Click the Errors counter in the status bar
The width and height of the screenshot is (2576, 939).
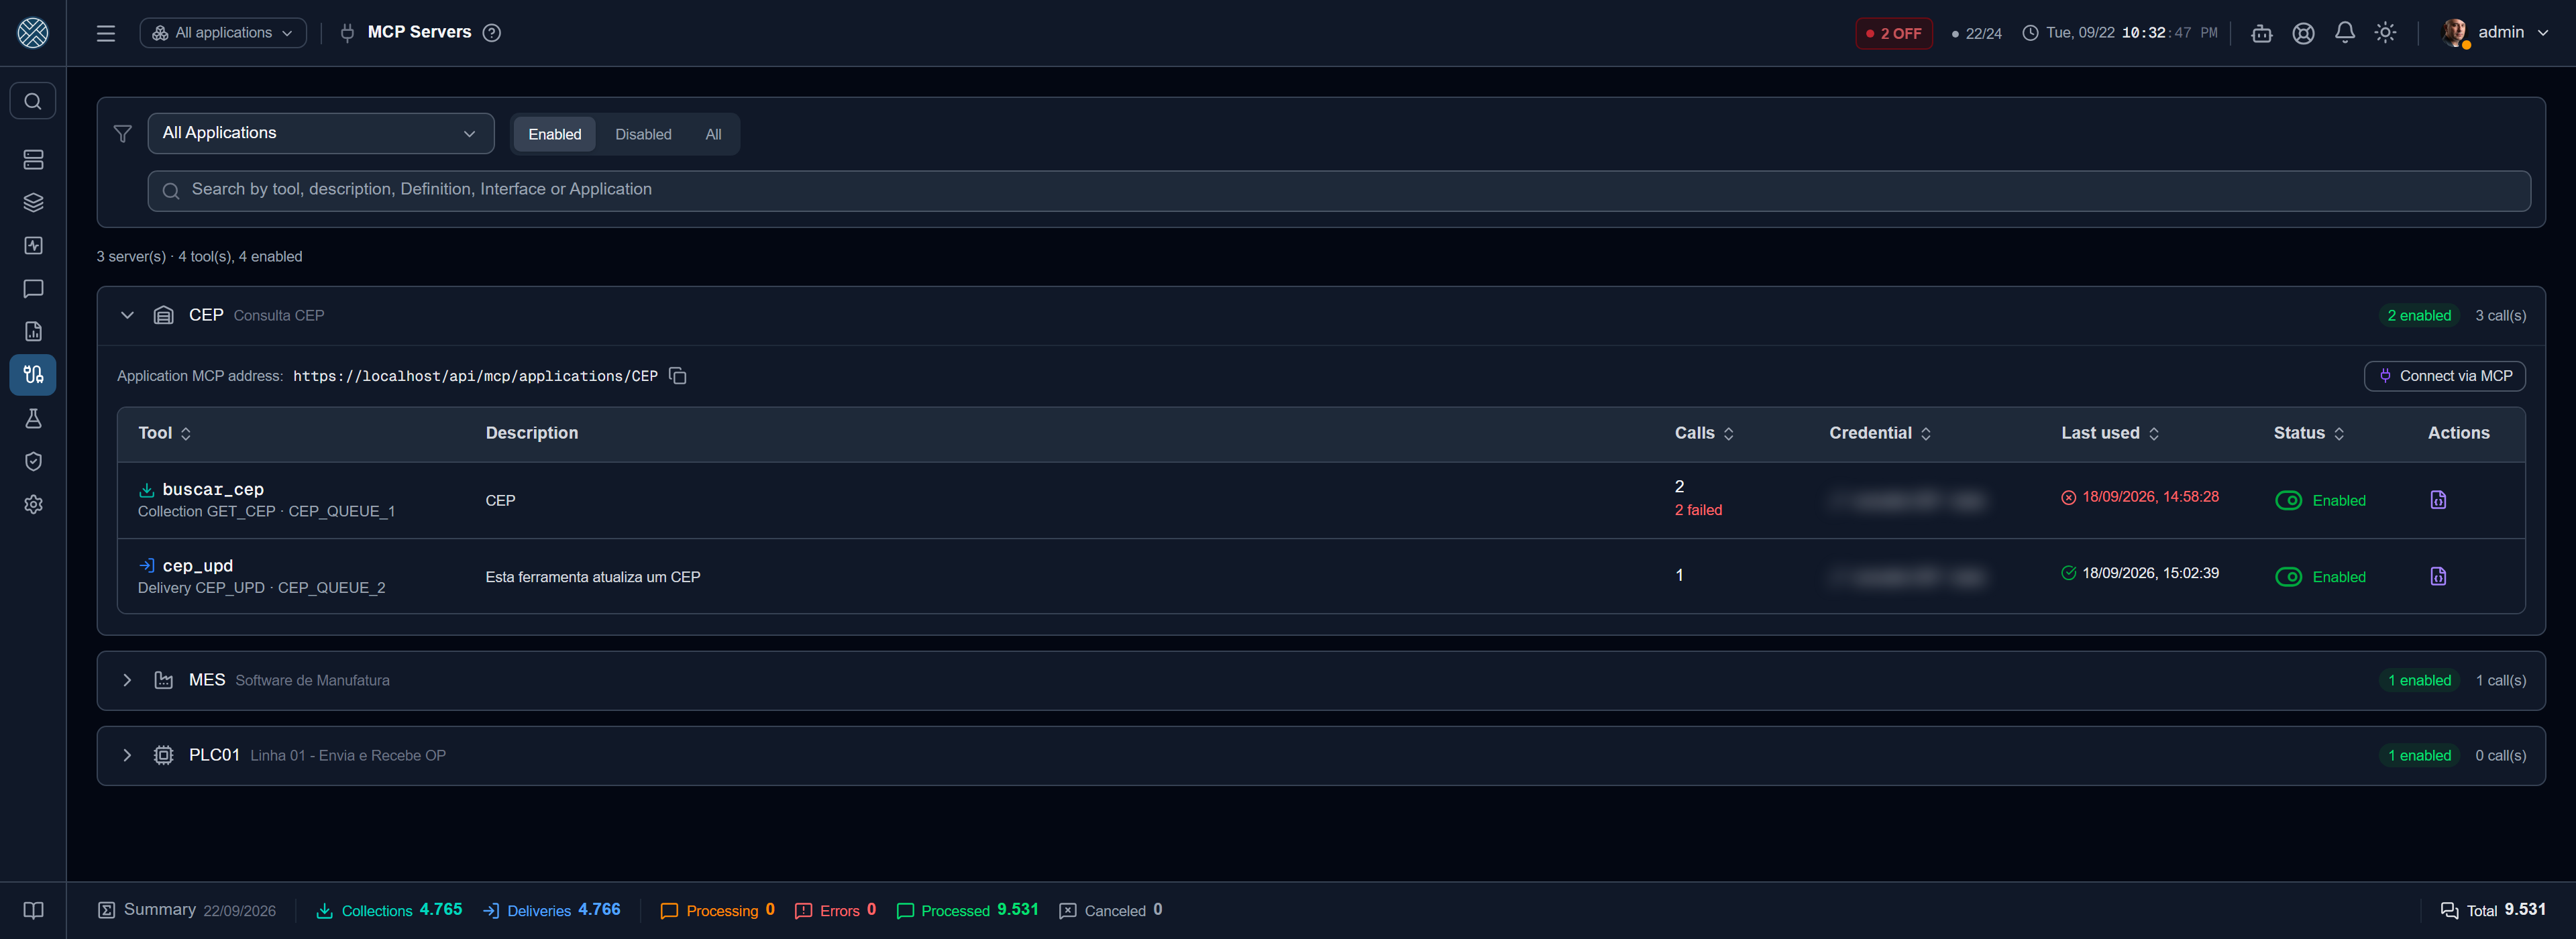(x=835, y=910)
